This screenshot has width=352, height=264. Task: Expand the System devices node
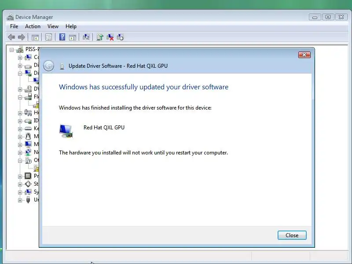[20, 192]
